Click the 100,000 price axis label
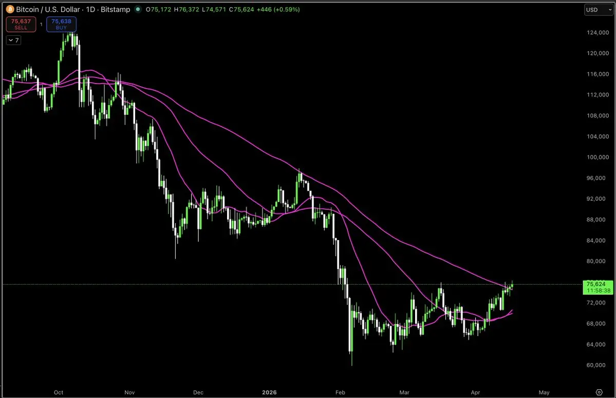Screen dimensions: 616x398 tap(598, 157)
